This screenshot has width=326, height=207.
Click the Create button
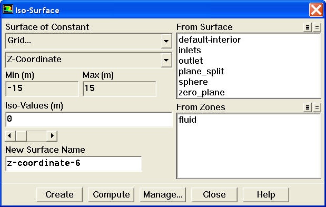pyautogui.click(x=60, y=195)
